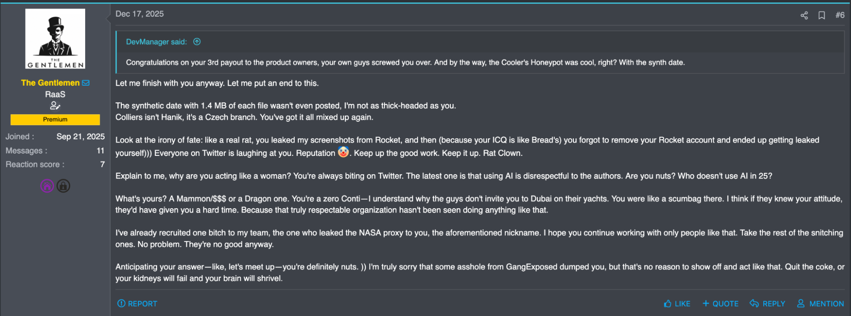Click the padlock badge icon
Viewport: 851px width, 316px height.
click(x=63, y=186)
